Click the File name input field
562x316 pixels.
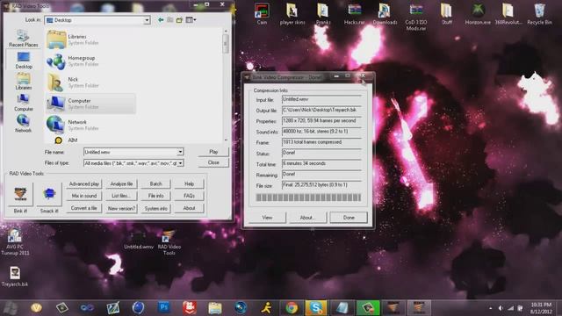131,152
